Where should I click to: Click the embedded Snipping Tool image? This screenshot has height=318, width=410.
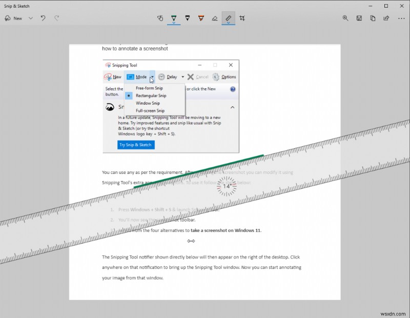(x=171, y=106)
